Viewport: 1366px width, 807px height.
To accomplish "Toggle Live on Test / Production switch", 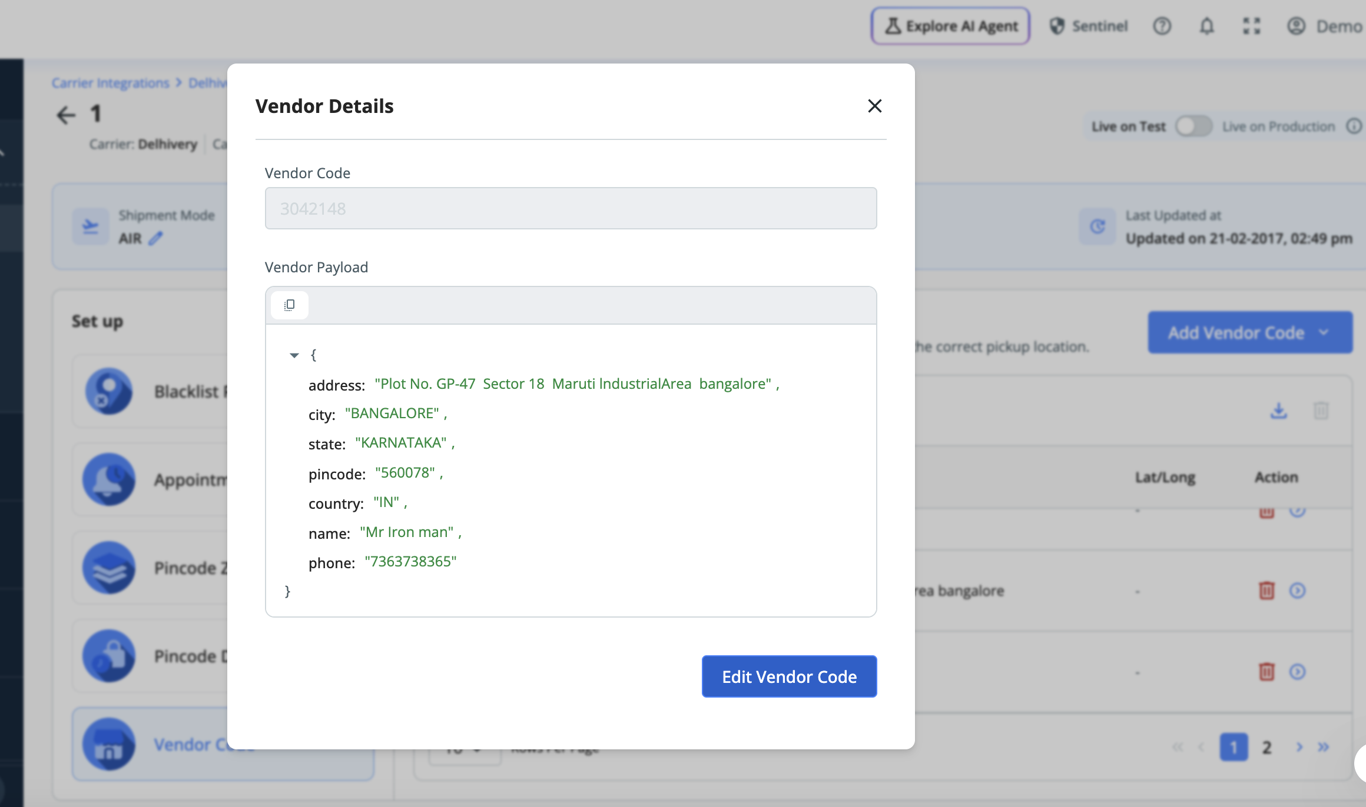I will (x=1193, y=126).
